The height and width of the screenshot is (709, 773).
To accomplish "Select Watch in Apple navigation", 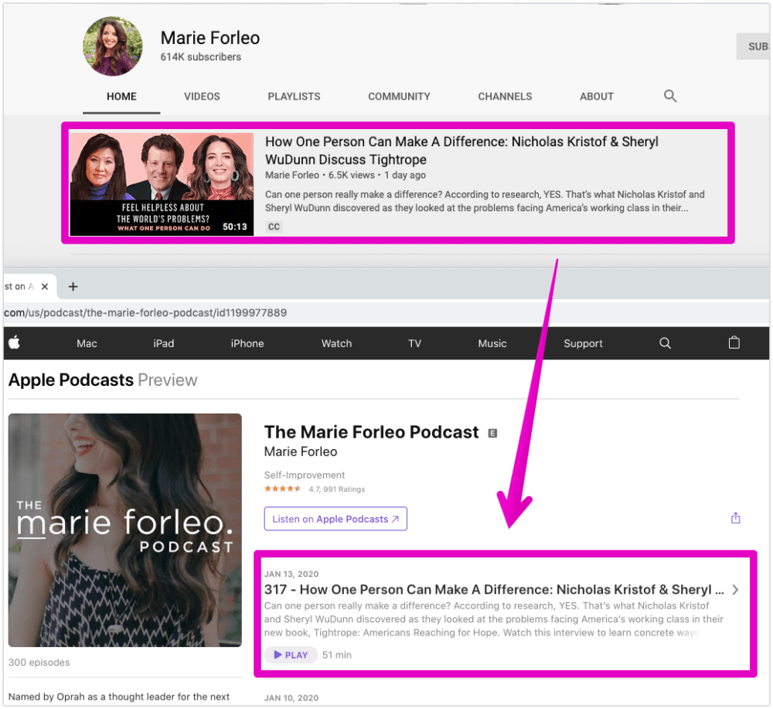I will click(336, 343).
